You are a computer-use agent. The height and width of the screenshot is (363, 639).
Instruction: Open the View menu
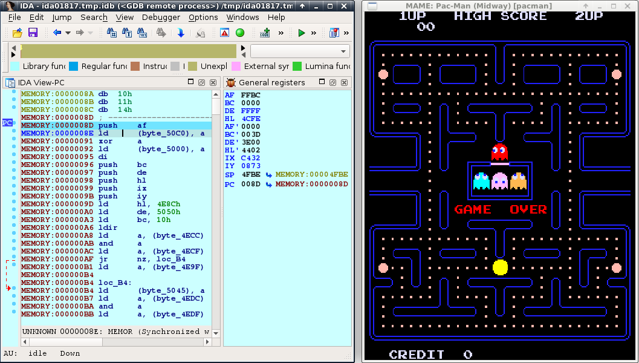coord(125,18)
